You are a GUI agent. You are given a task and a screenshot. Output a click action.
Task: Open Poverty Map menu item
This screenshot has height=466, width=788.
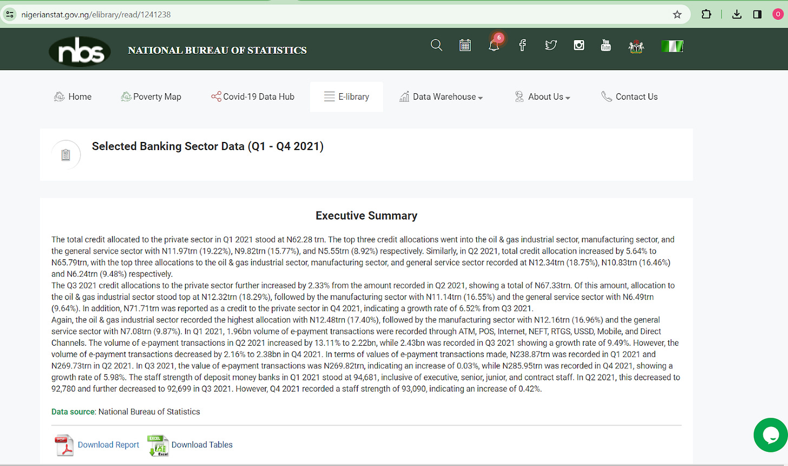point(151,96)
